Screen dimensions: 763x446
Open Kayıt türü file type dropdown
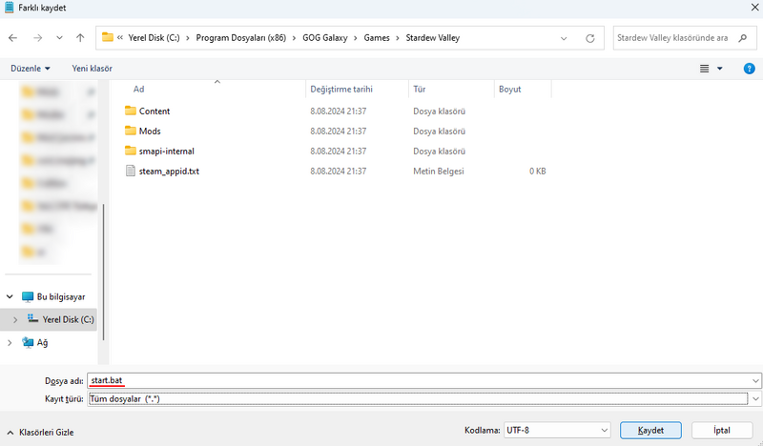click(755, 398)
